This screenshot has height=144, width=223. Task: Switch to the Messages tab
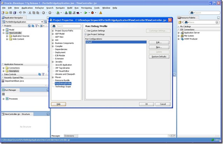[x=56, y=136]
